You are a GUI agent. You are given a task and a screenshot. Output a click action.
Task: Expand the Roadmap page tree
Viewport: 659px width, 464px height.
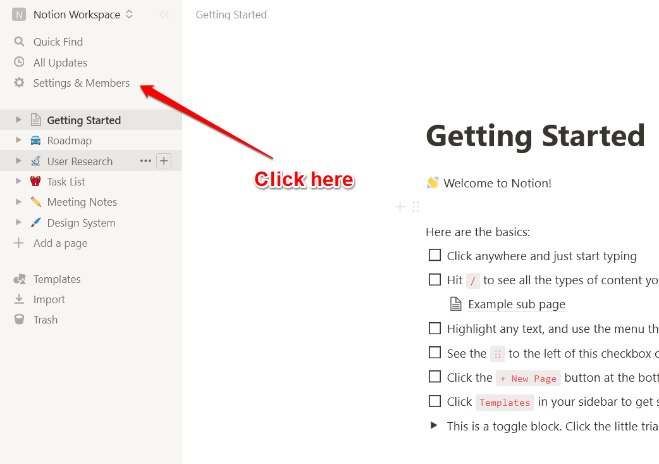[x=18, y=140]
